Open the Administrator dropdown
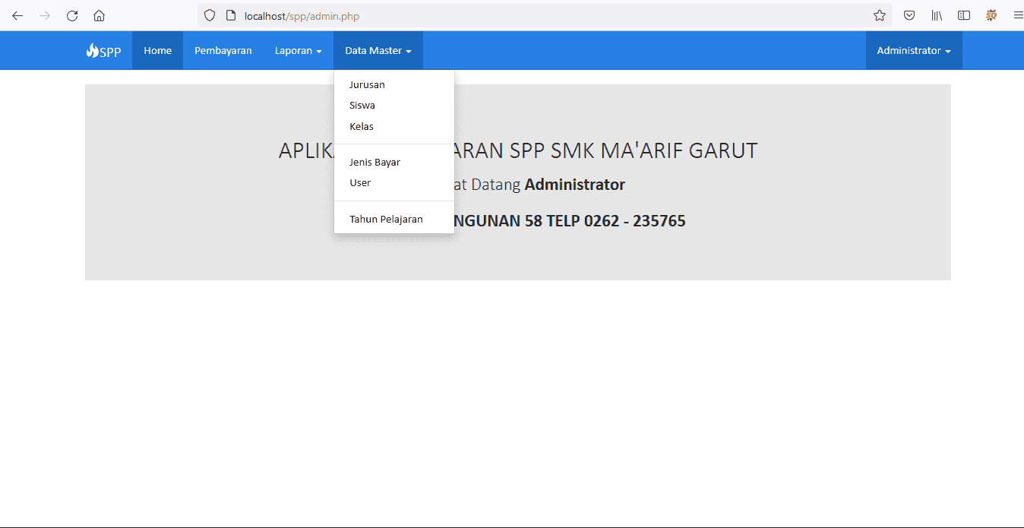This screenshot has width=1024, height=528. [913, 50]
